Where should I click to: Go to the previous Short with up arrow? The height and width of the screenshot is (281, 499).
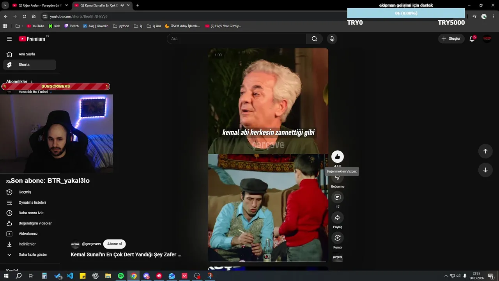click(485, 151)
